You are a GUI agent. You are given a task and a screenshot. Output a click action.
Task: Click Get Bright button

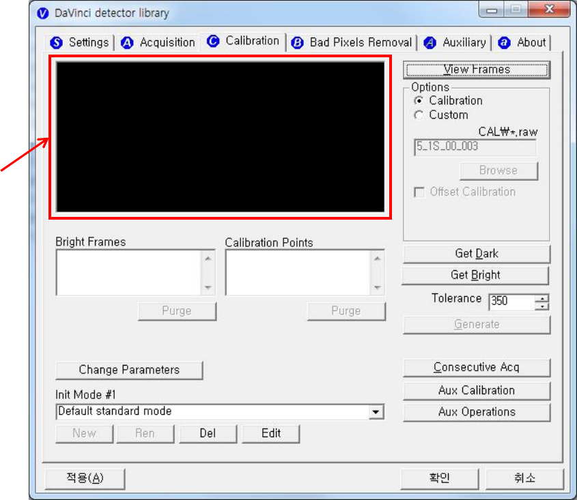pyautogui.click(x=475, y=276)
